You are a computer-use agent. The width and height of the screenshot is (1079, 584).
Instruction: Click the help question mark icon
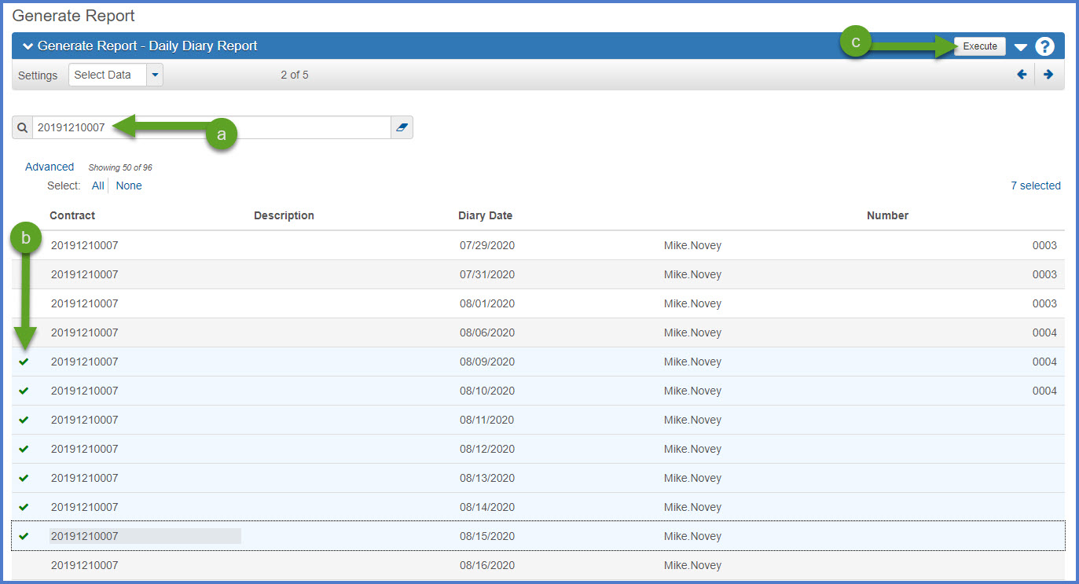[x=1044, y=46]
